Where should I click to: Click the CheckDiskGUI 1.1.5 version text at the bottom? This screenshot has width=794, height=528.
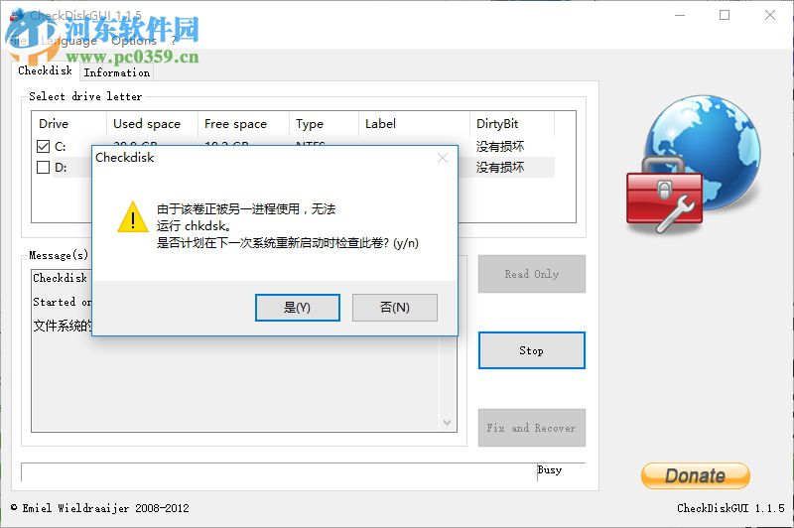[730, 508]
